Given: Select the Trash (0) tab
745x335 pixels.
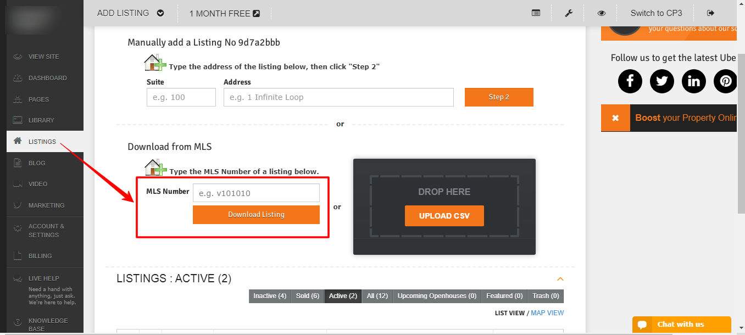Looking at the screenshot, I should coord(546,296).
